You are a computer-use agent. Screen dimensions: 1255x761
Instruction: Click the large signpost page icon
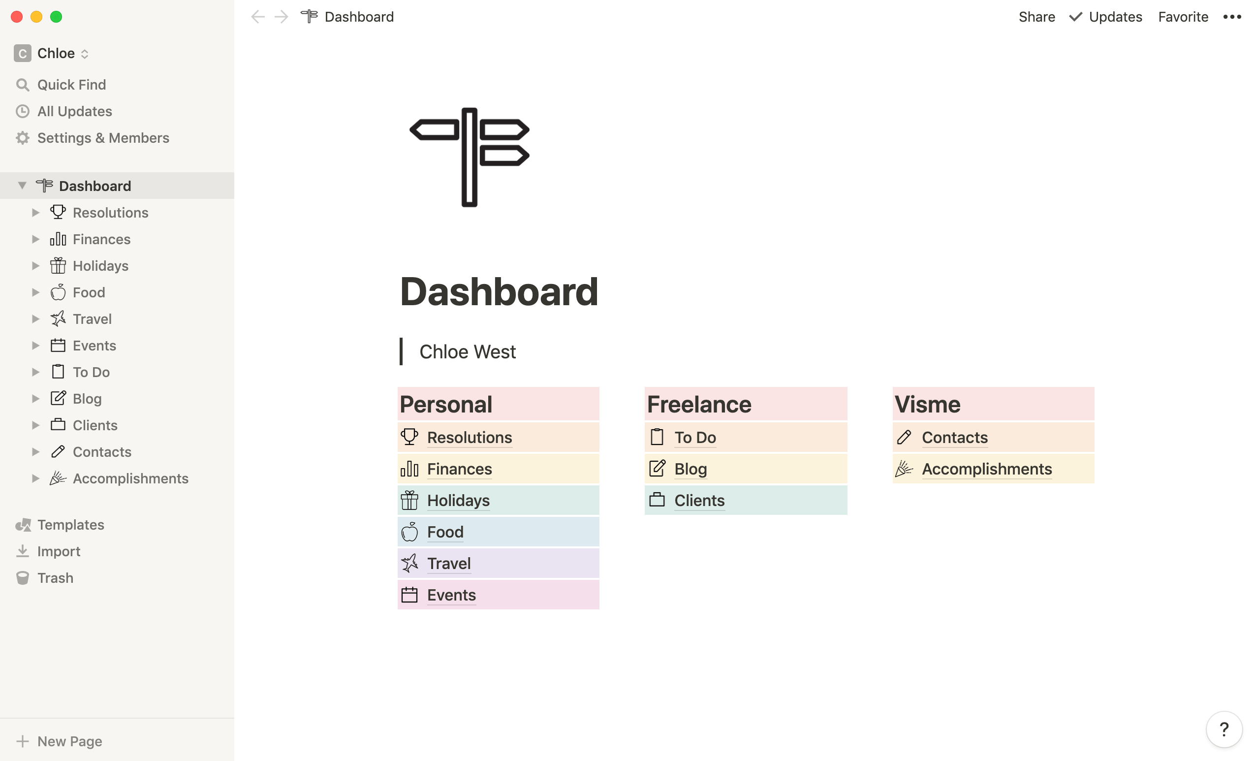pyautogui.click(x=469, y=157)
